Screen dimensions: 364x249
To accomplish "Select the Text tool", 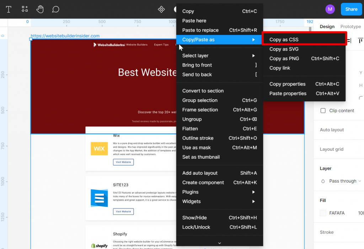I will 8,9.
